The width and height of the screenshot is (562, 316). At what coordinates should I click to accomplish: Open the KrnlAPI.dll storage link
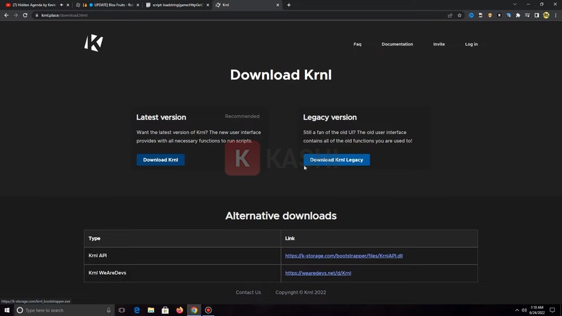click(x=344, y=256)
